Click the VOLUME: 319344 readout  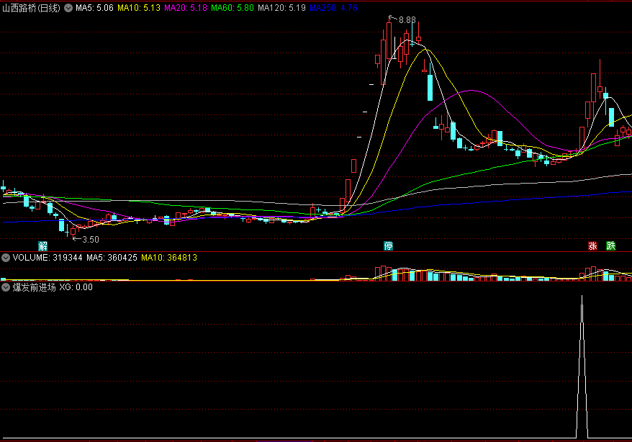48,258
